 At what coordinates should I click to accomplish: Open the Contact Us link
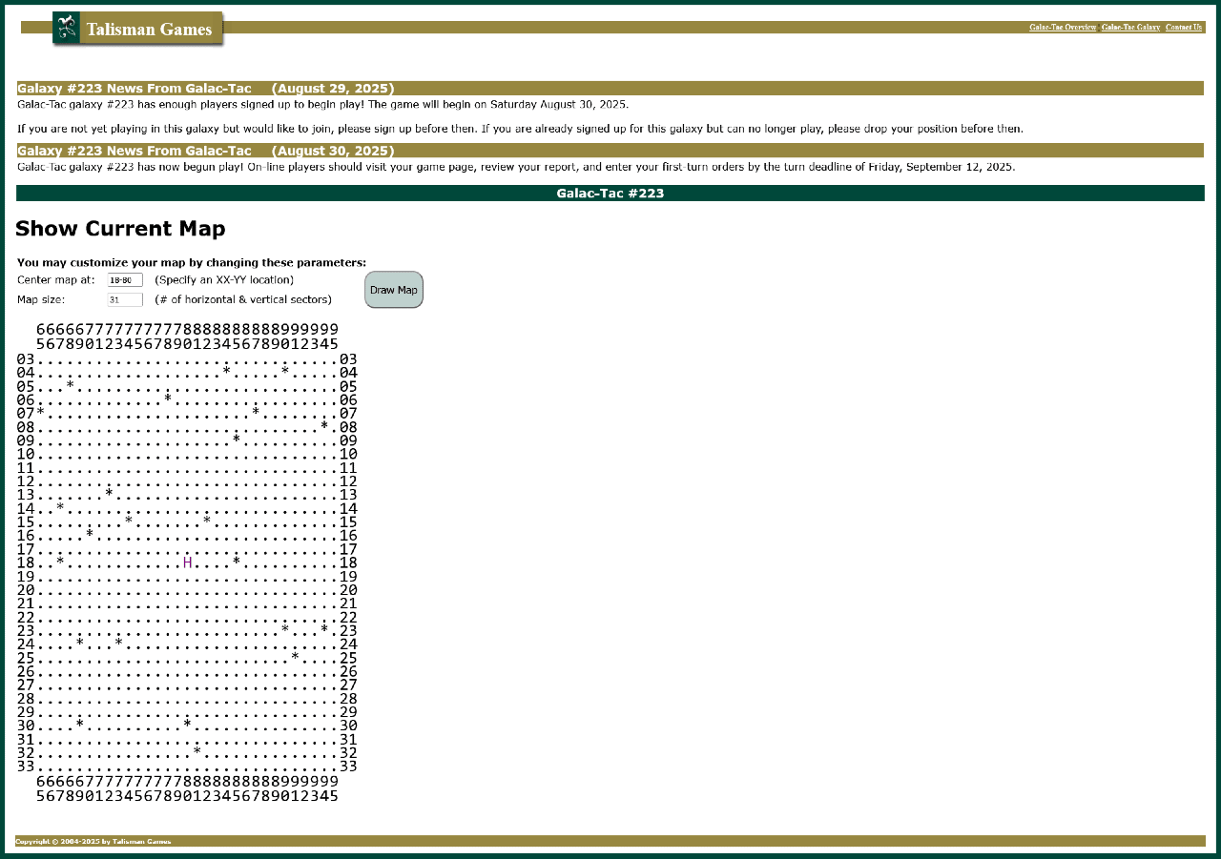click(1183, 28)
